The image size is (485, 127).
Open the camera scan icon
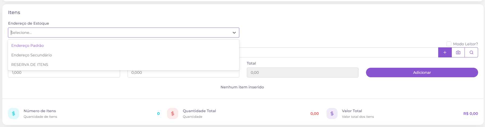(458, 52)
